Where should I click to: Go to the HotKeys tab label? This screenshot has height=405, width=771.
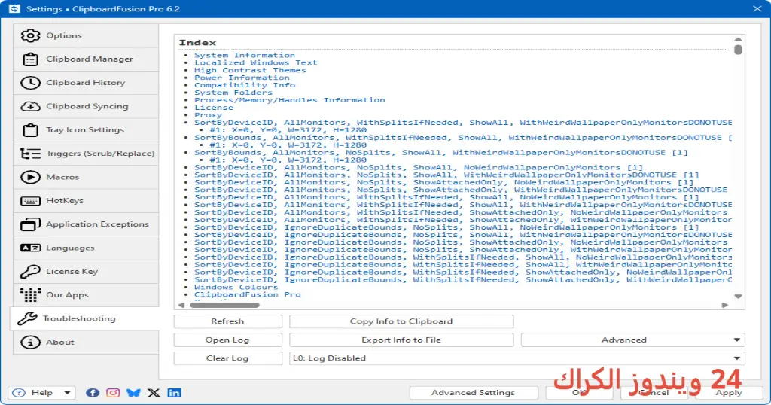click(x=65, y=200)
